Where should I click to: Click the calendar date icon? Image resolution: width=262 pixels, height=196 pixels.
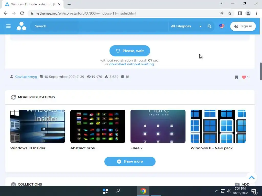pyautogui.click(x=41, y=77)
